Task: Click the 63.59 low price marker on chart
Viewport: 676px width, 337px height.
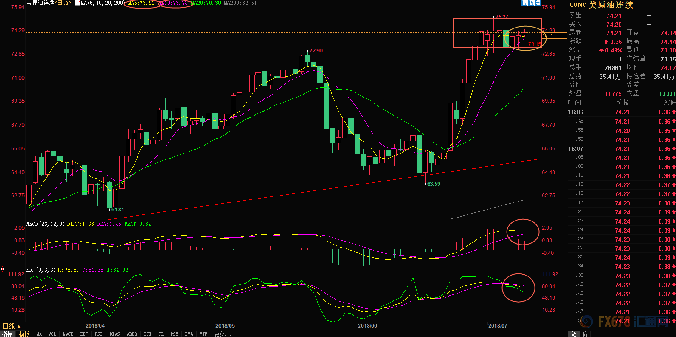Action: click(x=433, y=184)
